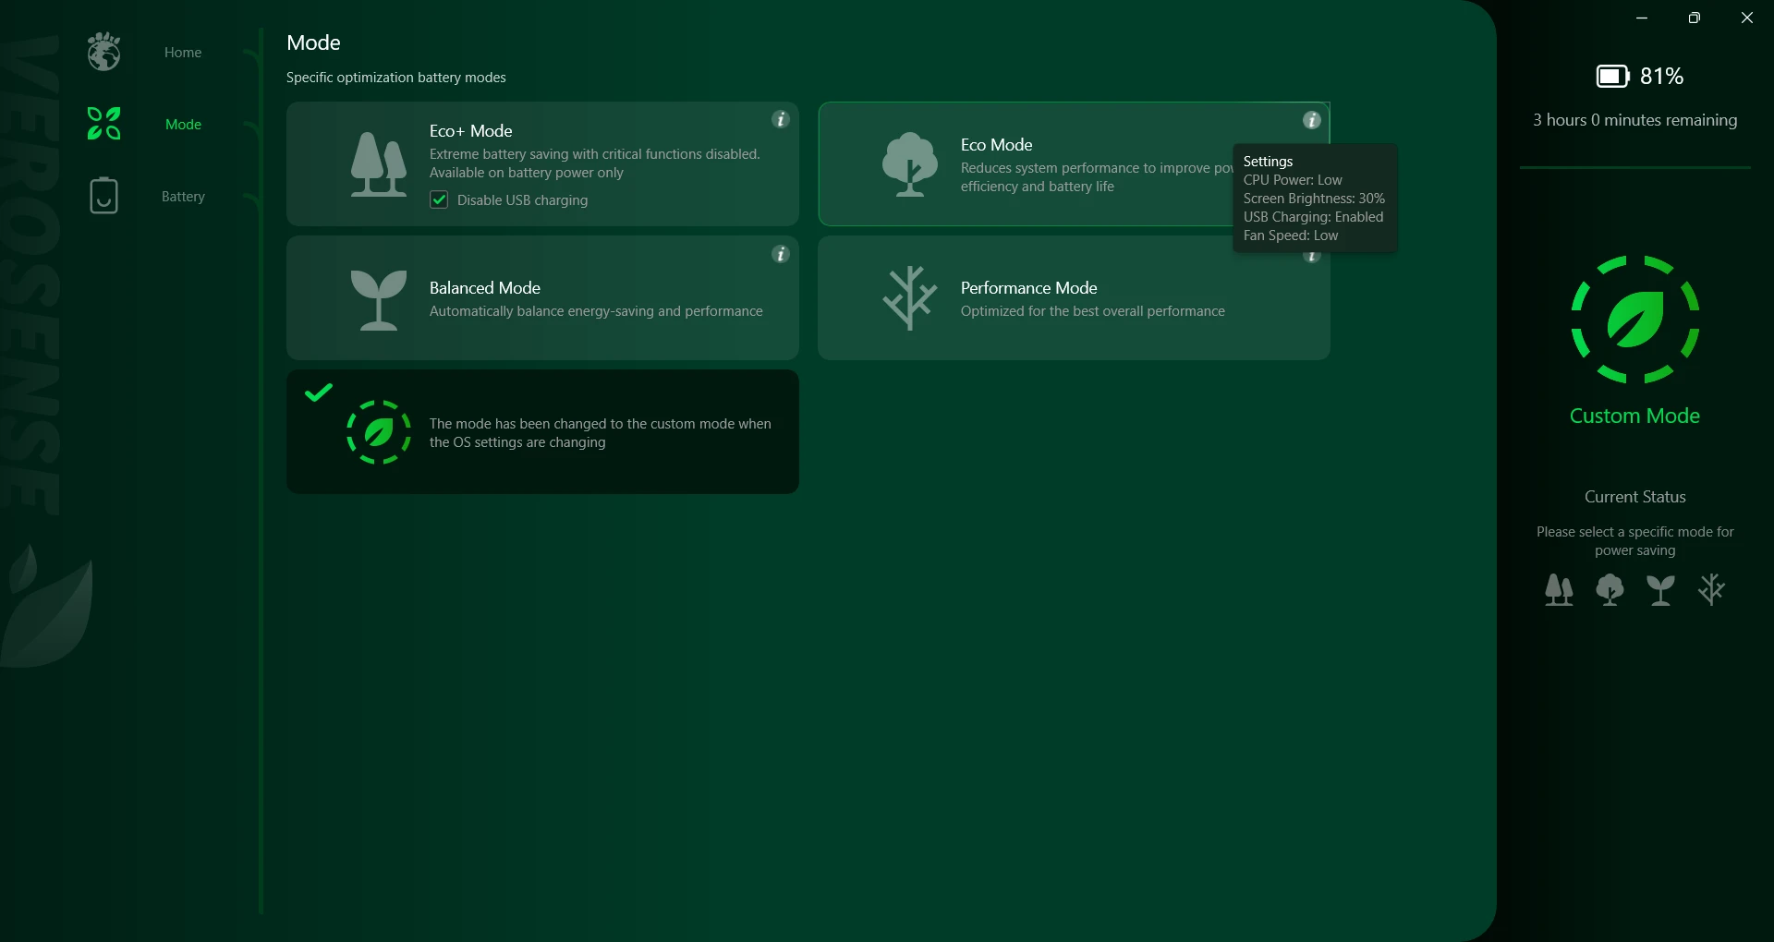Click 'Specific optimization battery modes' subtitle

pos(396,78)
